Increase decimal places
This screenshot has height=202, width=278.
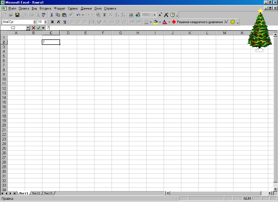point(118,22)
